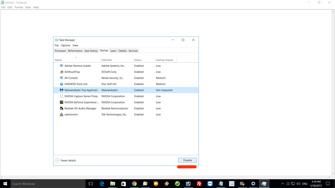Collapse Task Manager with Fewer details
335x188 pixels.
[66, 160]
